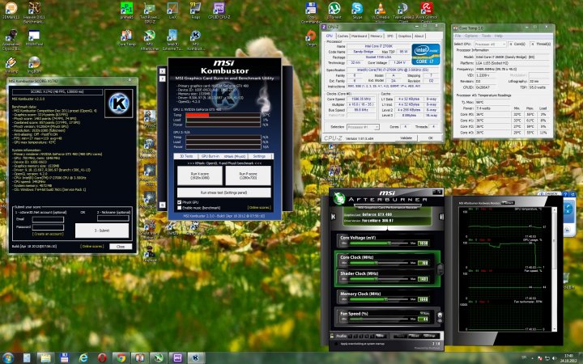Screen dimensions: 583x364
Task: Click the OK button in CPU-Z
Action: (x=430, y=138)
